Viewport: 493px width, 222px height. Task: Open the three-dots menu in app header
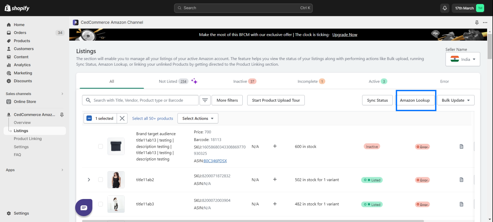pos(485,23)
